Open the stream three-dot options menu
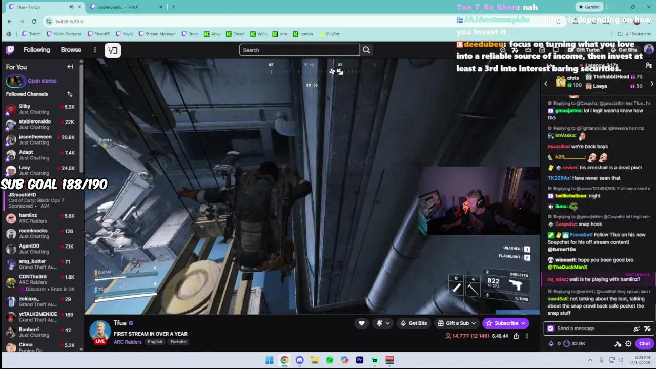Screen dimensions: 656x369 click(x=527, y=336)
